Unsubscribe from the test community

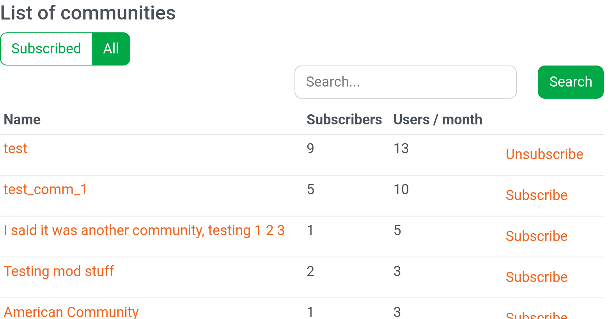click(x=544, y=154)
